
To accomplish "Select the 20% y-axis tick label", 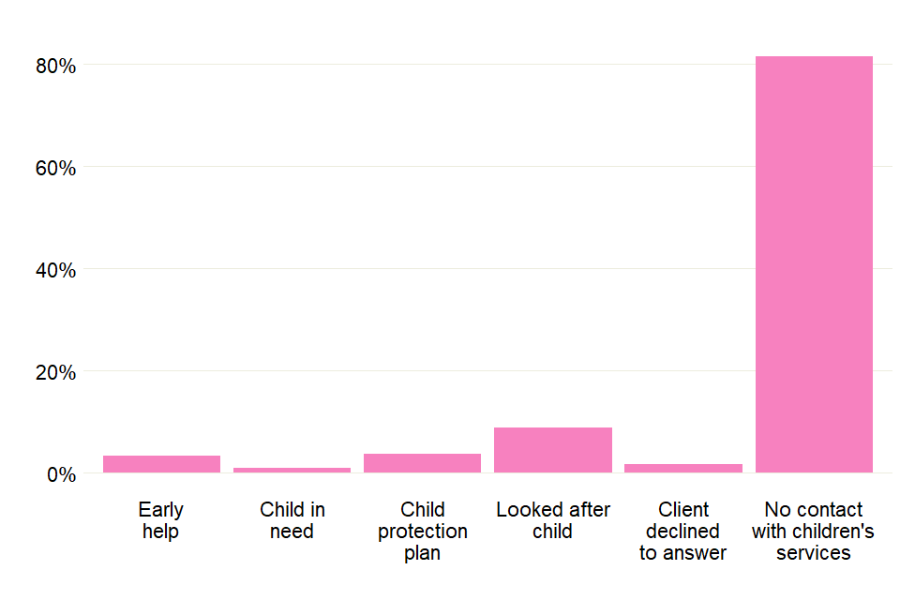I will click(x=51, y=372).
